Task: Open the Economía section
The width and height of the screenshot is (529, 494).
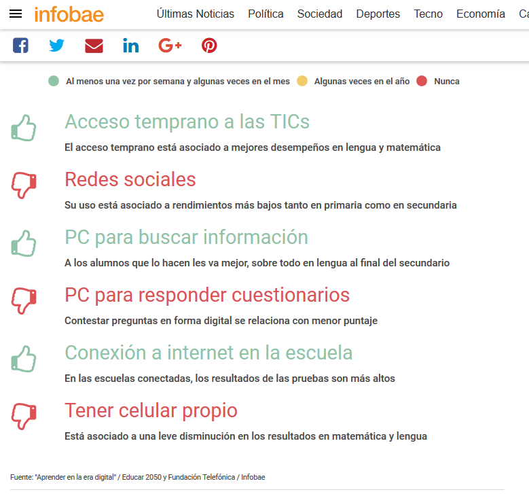Action: (x=481, y=14)
